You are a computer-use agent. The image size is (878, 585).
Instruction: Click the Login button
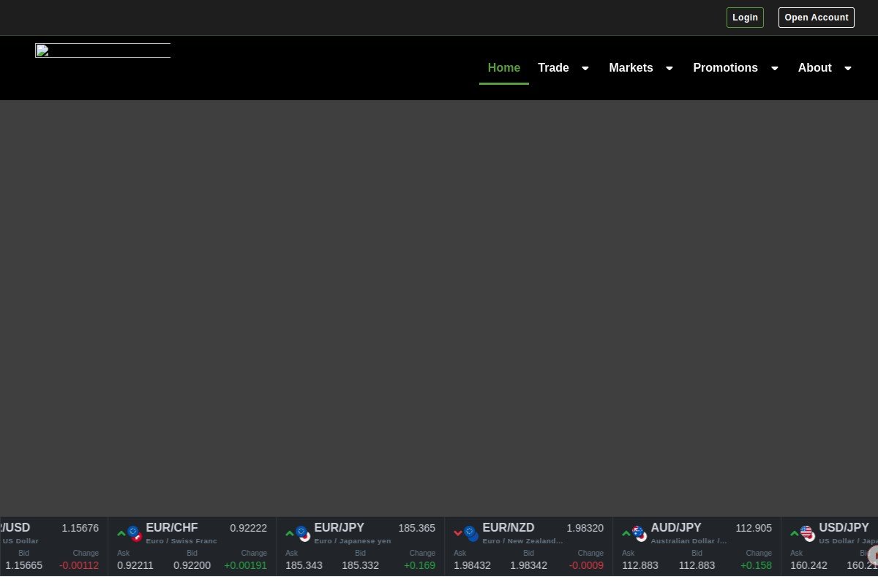[x=745, y=18]
